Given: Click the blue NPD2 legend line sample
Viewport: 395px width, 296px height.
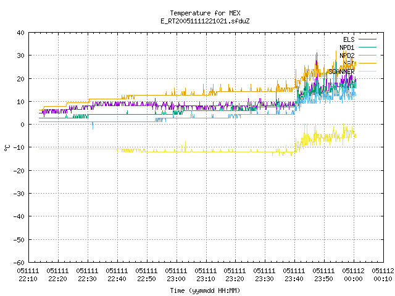Looking at the screenshot, I should (367, 55).
